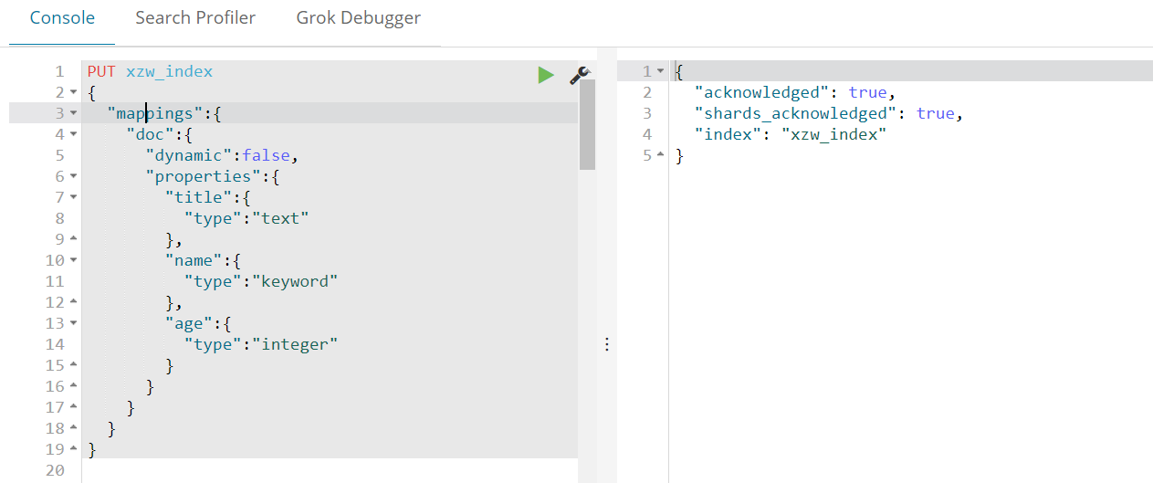
Task: Click "shards_acknowledged" in the response
Action: click(x=796, y=113)
